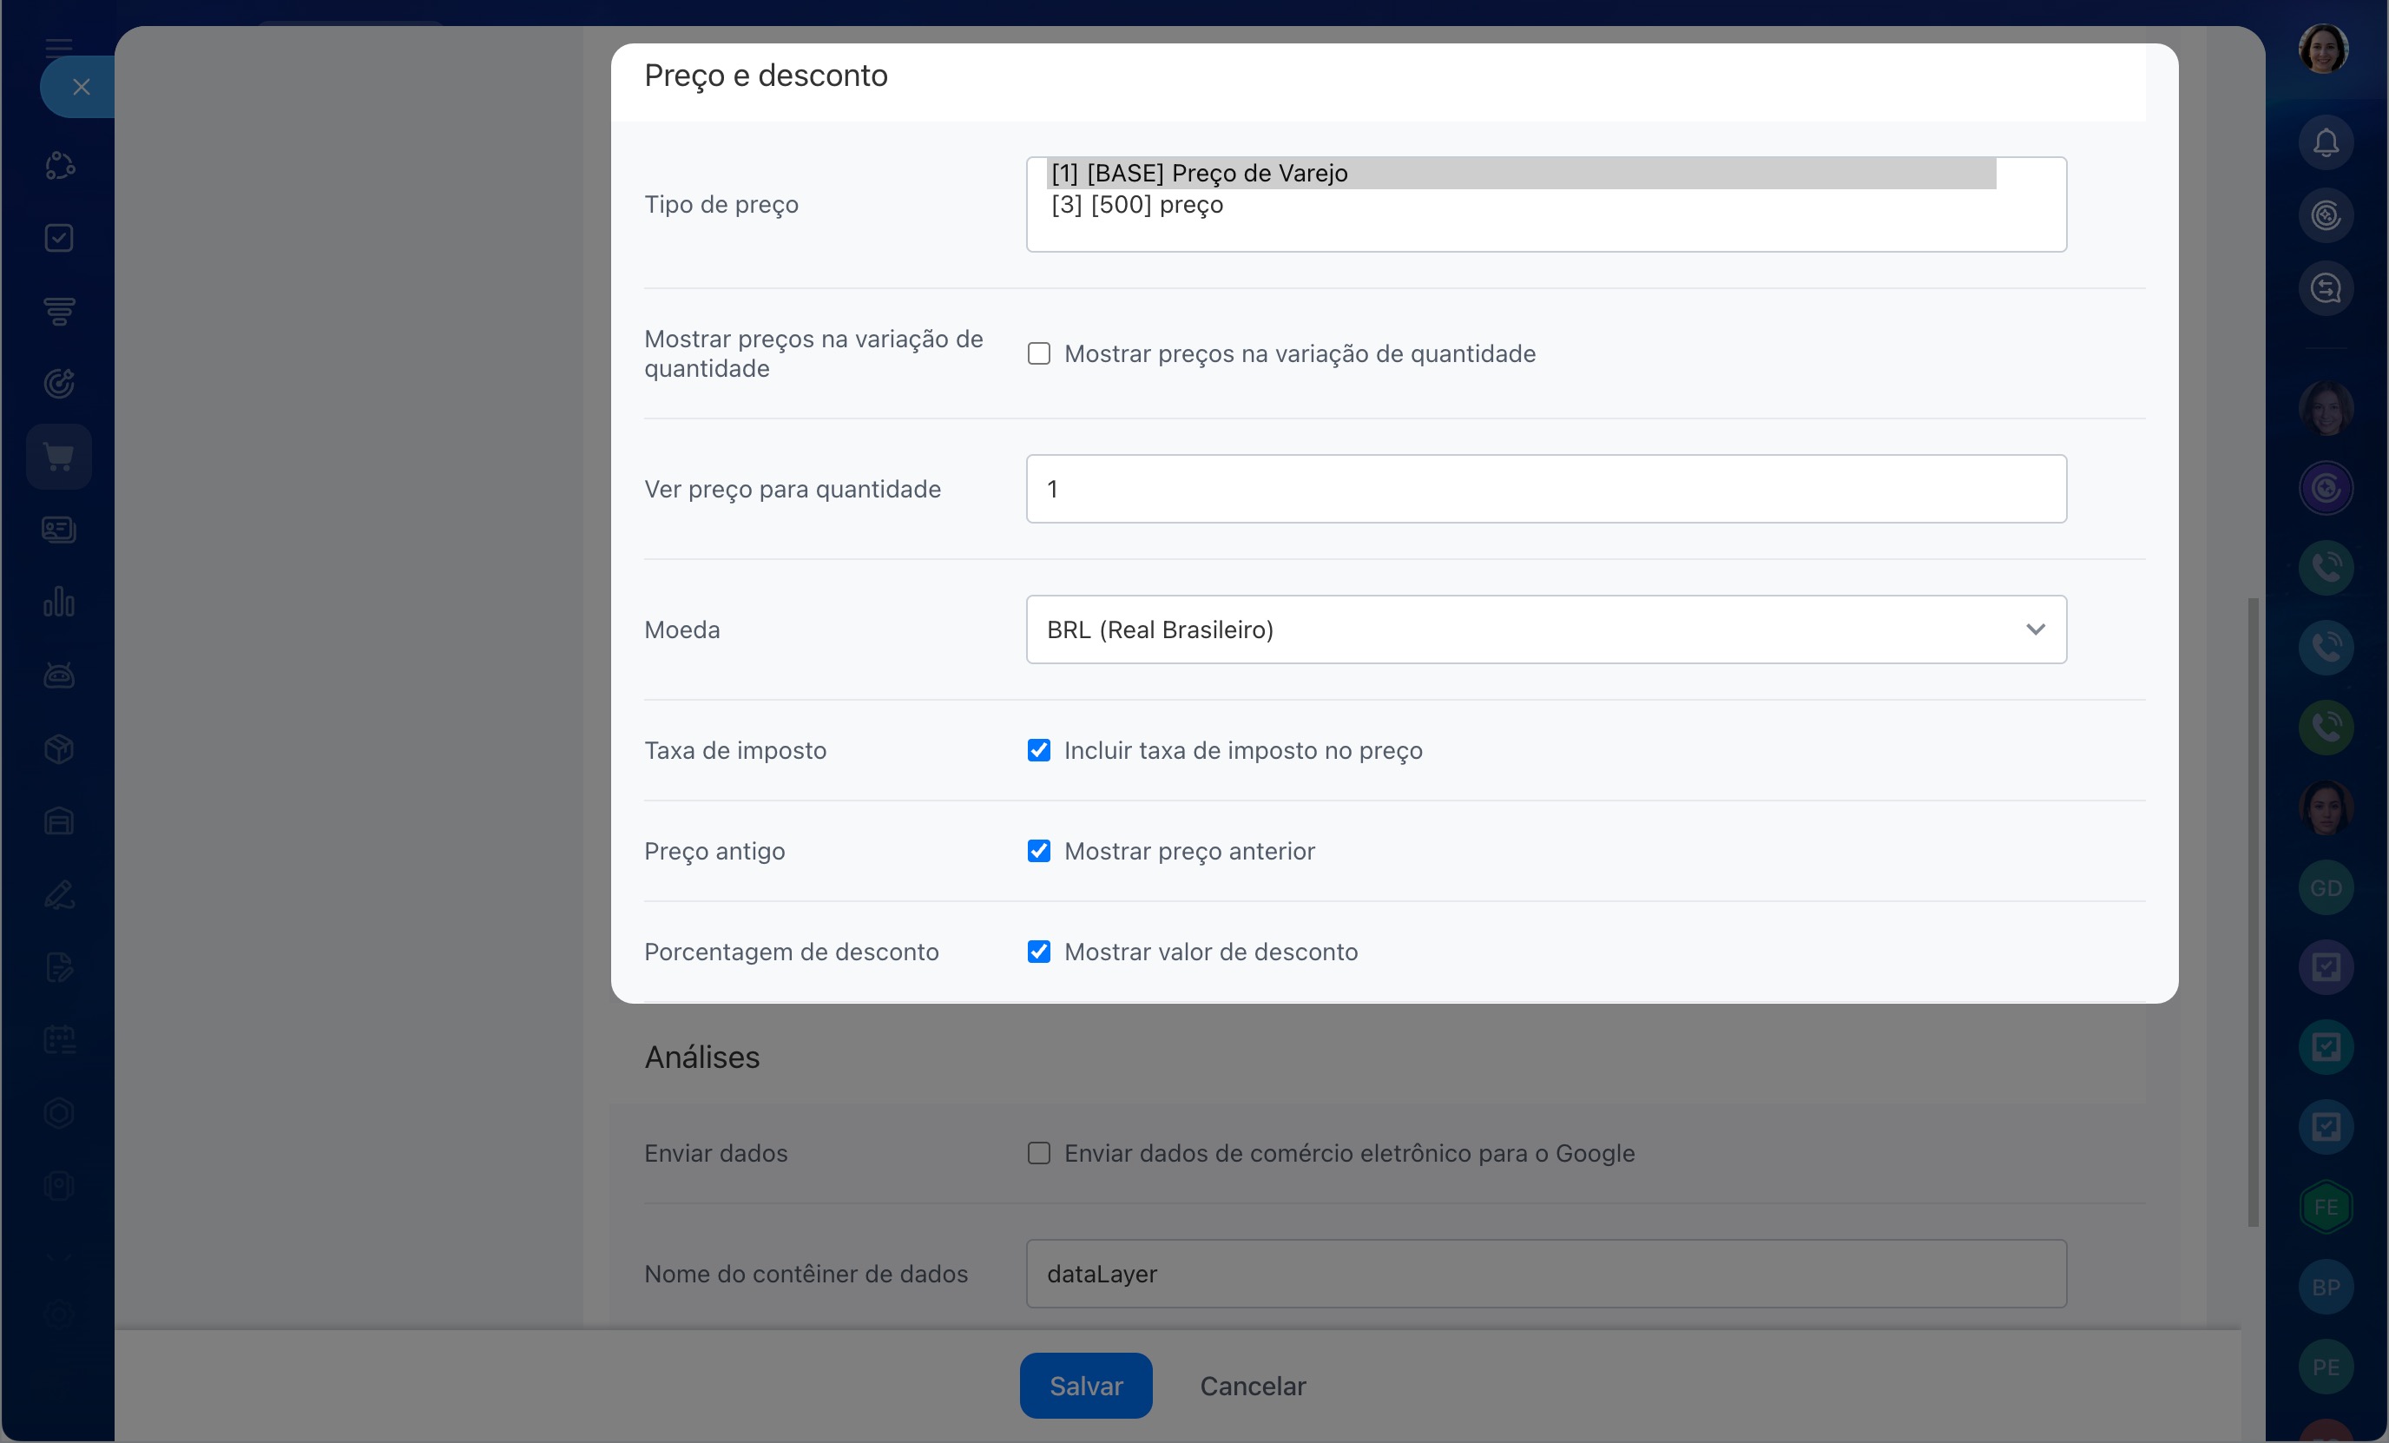2389x1443 pixels.
Task: Click the Cancelar link
Action: 1253,1386
